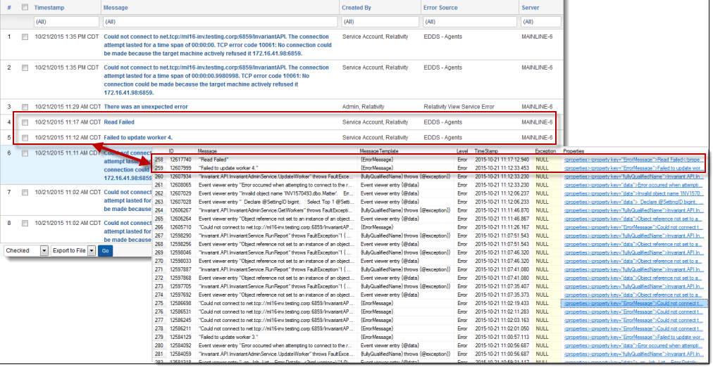Focus the Timestamp filter (All) field

66,22
